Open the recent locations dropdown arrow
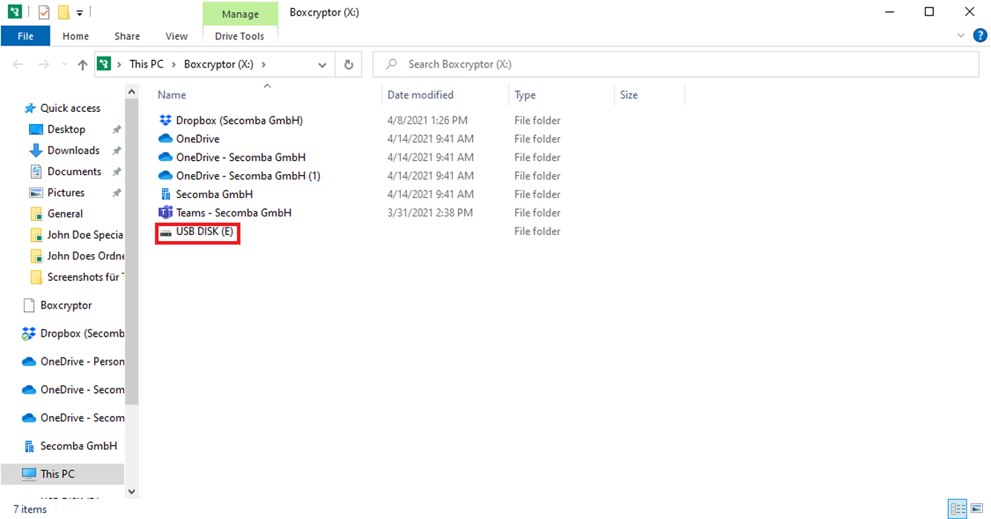Viewport: 991px width, 519px height. 65,65
